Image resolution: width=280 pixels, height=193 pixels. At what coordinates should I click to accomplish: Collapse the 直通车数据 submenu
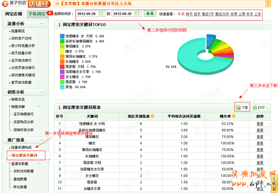[x=39, y=164]
